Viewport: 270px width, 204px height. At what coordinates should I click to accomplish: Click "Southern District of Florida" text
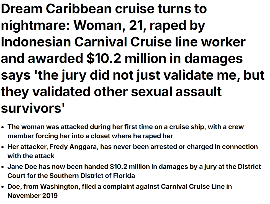click(x=92, y=176)
